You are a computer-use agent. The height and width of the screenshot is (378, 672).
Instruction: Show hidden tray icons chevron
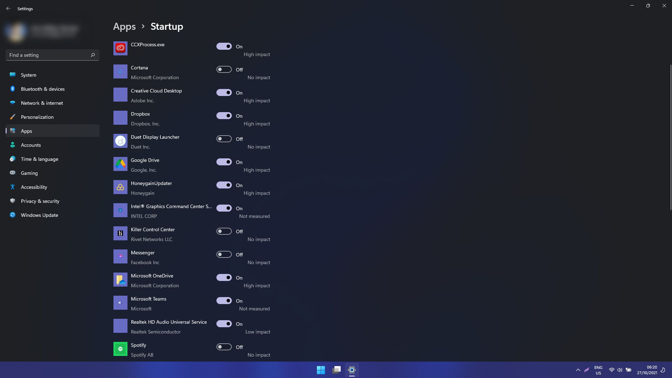click(x=578, y=370)
